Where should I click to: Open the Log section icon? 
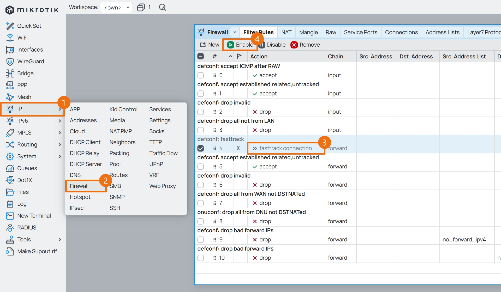click(10, 204)
